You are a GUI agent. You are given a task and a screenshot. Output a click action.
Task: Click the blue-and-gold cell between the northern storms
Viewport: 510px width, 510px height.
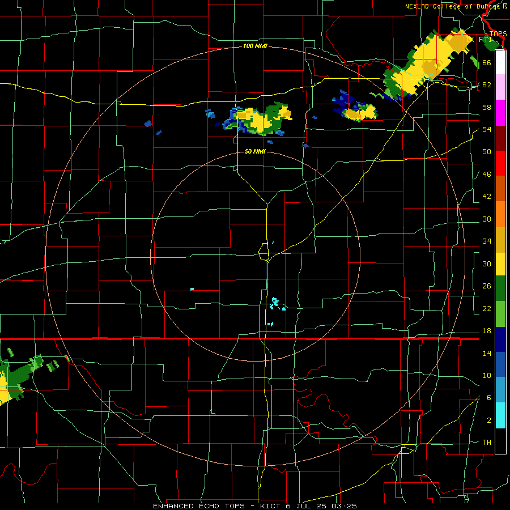[355, 107]
